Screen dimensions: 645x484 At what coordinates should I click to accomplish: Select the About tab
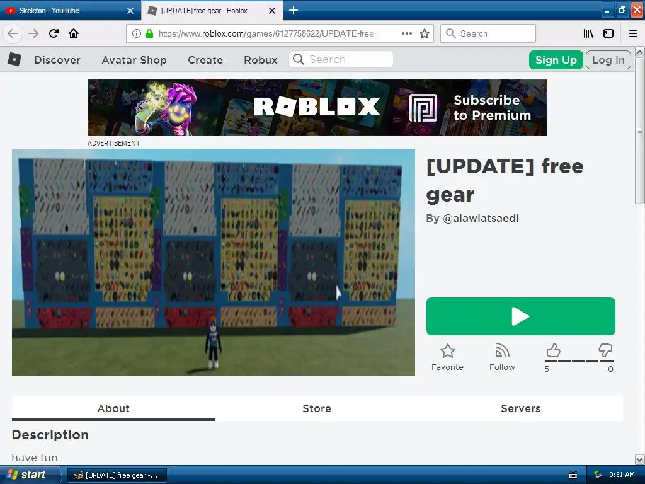tap(113, 408)
